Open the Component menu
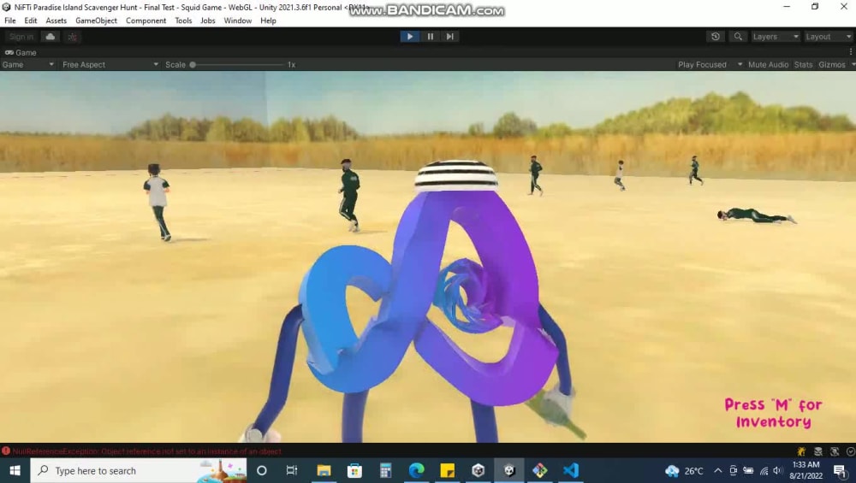Viewport: 856px width, 483px height. [x=146, y=21]
